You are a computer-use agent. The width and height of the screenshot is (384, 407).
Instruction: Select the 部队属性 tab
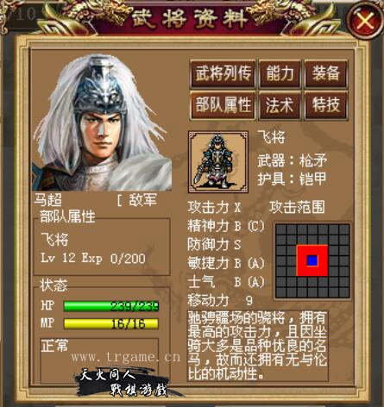pos(223,105)
